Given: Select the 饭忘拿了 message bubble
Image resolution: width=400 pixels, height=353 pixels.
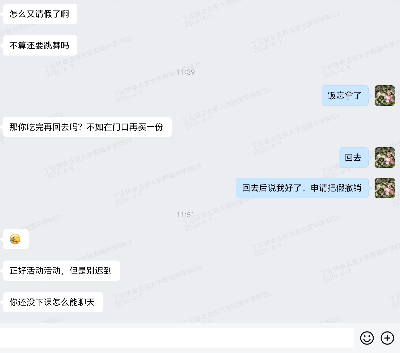Looking at the screenshot, I should click(345, 95).
